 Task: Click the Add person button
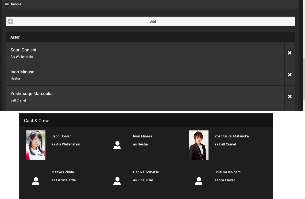(150, 21)
